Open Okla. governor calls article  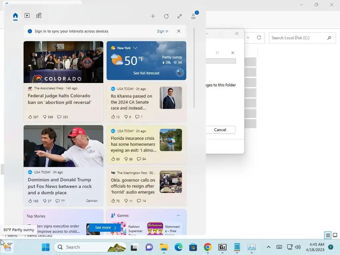click(x=133, y=186)
